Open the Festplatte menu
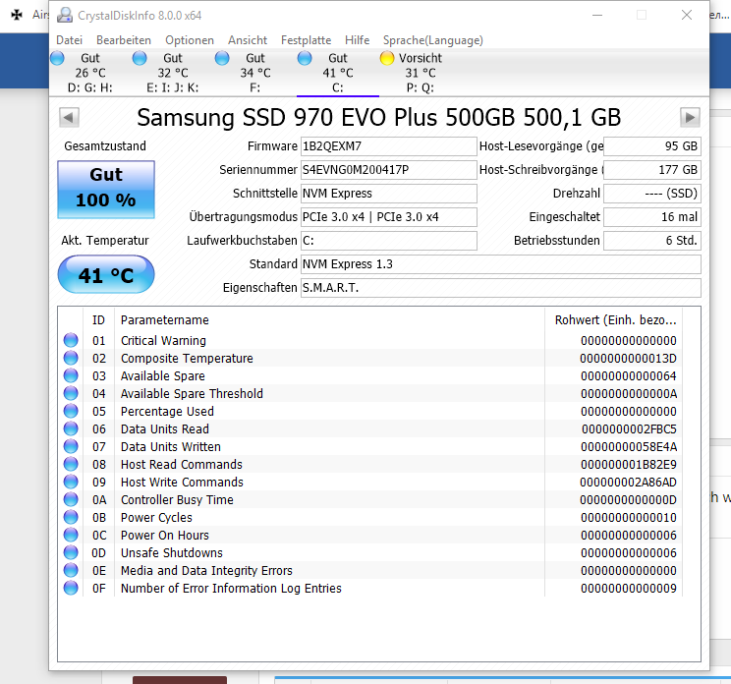The height and width of the screenshot is (684, 731). pos(306,40)
